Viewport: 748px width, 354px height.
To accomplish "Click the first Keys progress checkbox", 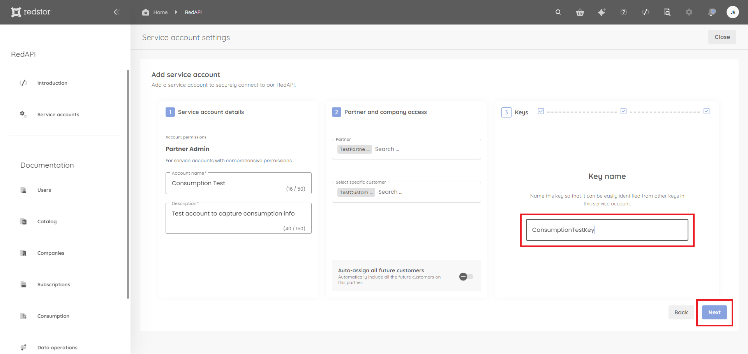I will (541, 111).
